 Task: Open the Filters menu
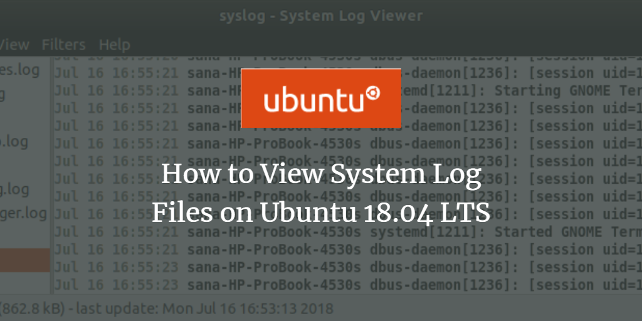(x=63, y=45)
